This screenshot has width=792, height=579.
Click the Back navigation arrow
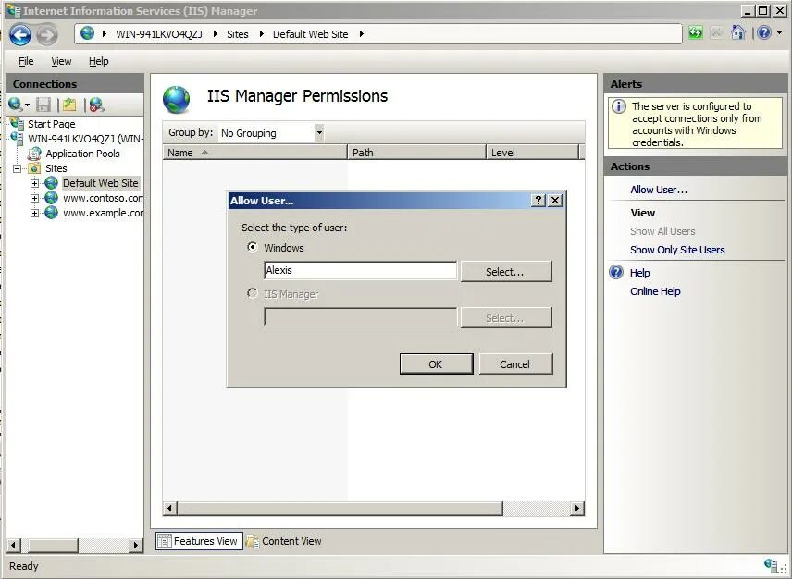(20, 34)
